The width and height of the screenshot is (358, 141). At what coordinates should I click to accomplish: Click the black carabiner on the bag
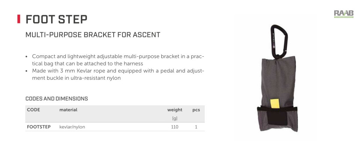point(279,42)
